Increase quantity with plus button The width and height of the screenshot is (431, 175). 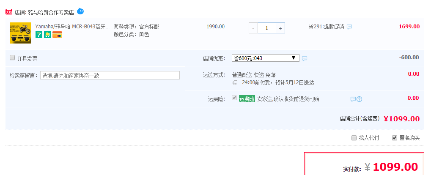coord(280,28)
